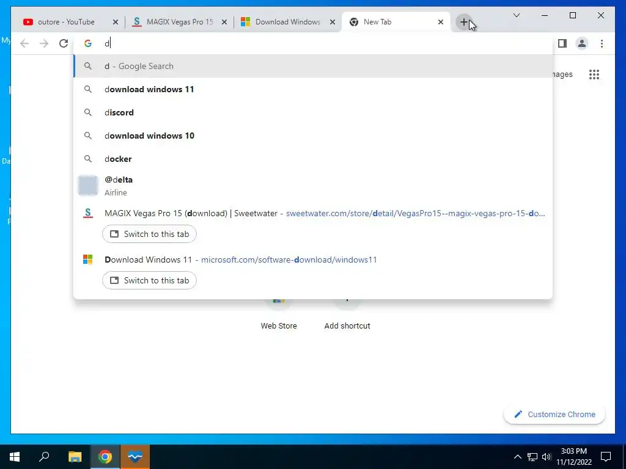Open Download Windows 11 microsoft.com suggestion
The height and width of the screenshot is (469, 626).
pos(313,260)
